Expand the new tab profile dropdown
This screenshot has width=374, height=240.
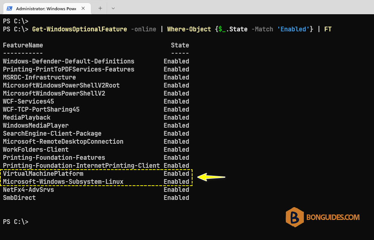point(113,8)
